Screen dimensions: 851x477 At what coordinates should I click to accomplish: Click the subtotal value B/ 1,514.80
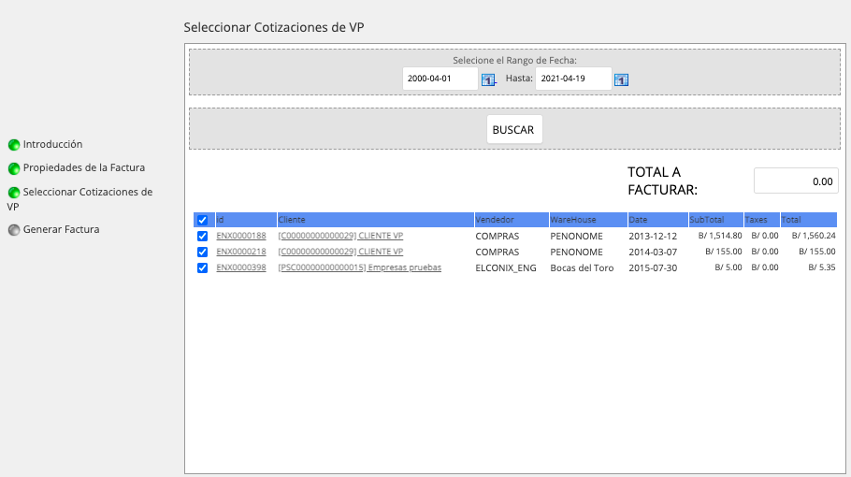coord(720,236)
